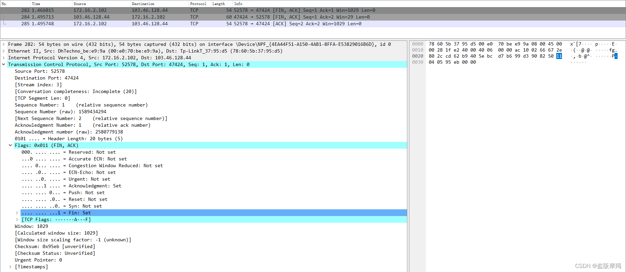
Task: Sort by the Source column header
Action: point(101,4)
